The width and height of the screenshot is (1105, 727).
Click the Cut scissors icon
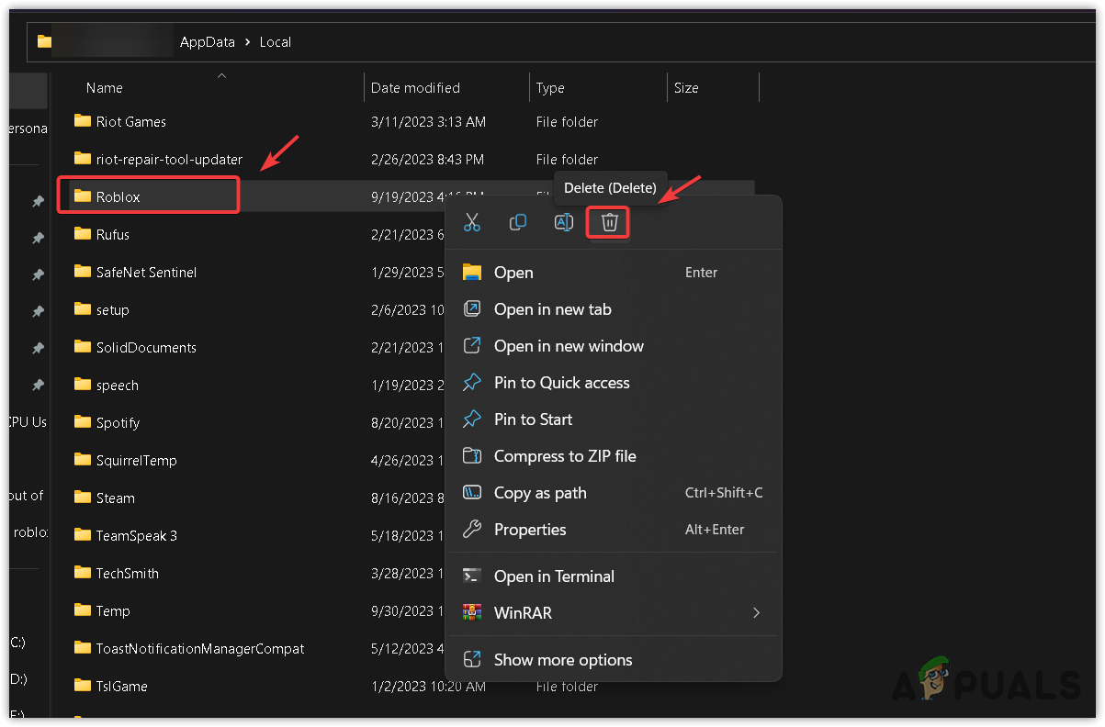point(472,222)
